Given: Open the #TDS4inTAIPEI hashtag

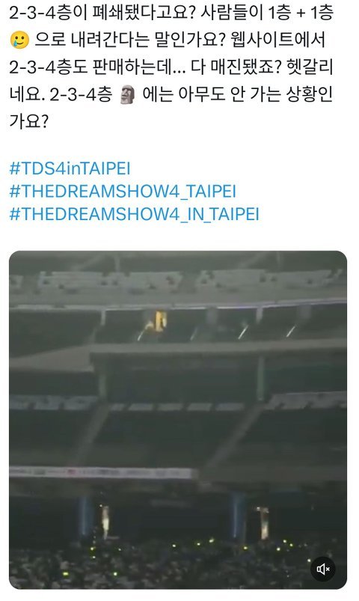Looking at the screenshot, I should [70, 168].
